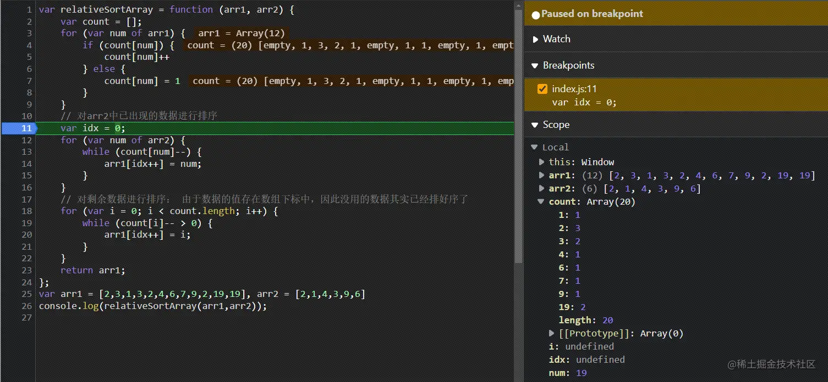
Task: Click 'count[num]++' on line 5
Action: click(x=136, y=57)
